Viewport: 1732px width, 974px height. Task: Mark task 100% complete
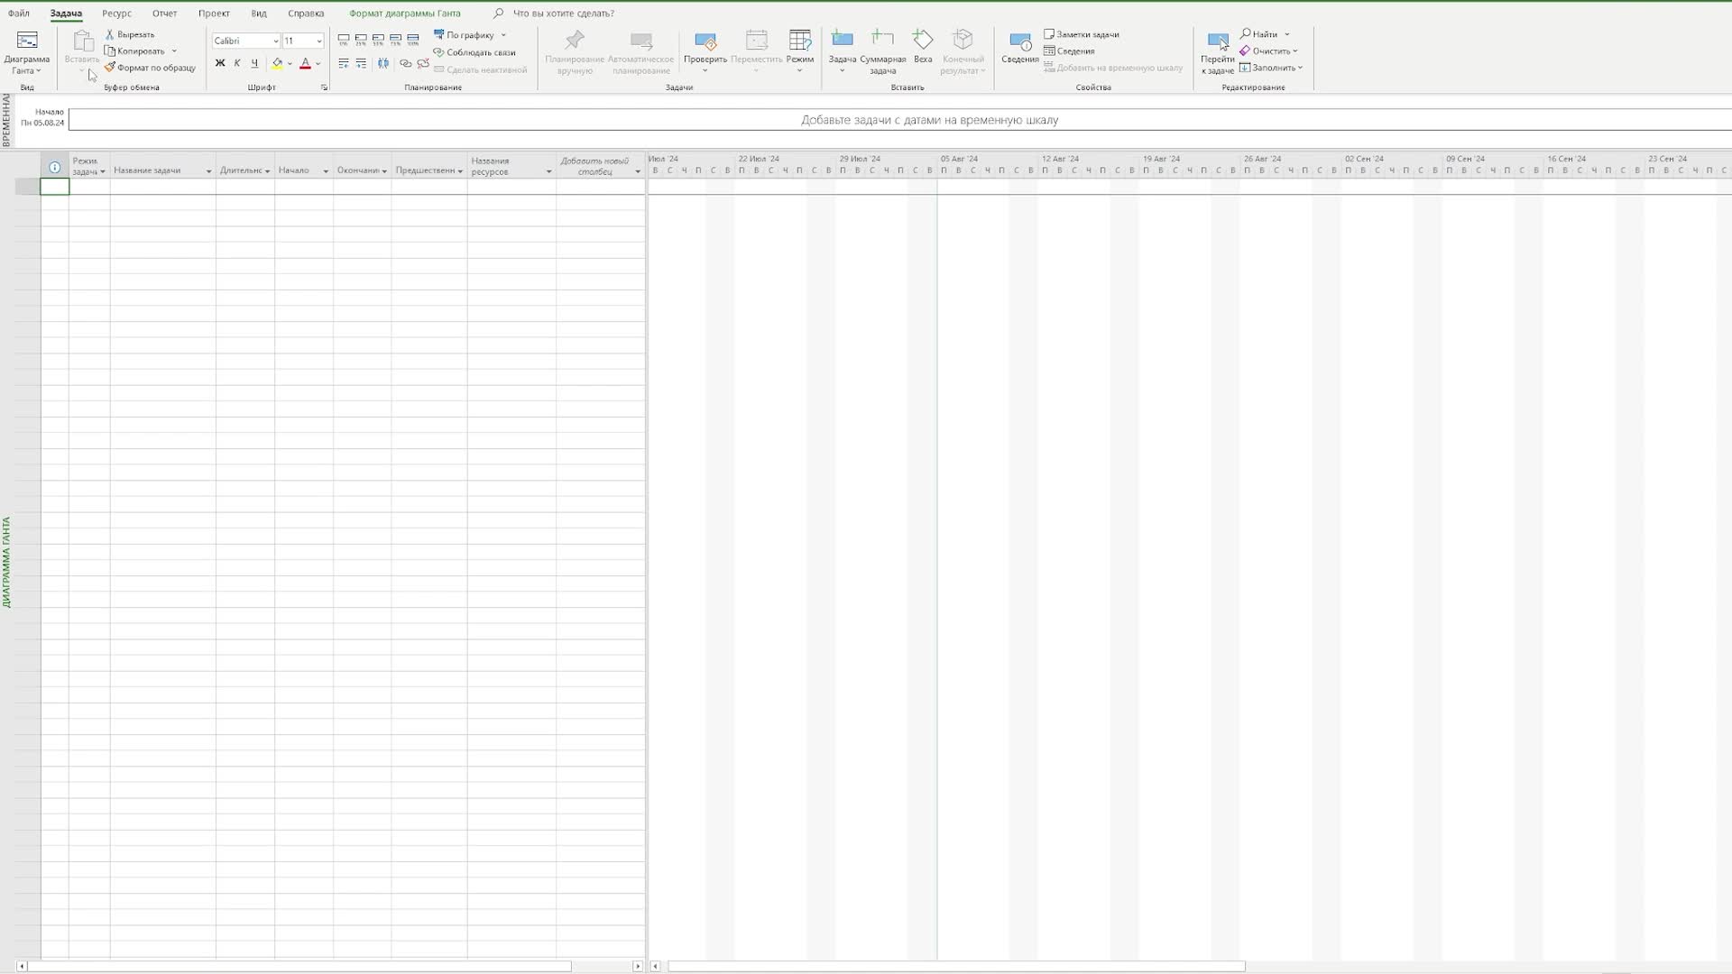point(413,40)
